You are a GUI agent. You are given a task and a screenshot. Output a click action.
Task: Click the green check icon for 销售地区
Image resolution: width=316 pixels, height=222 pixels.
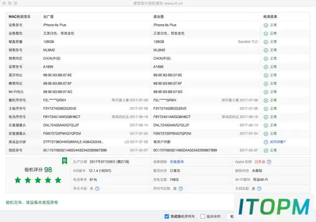266,58
